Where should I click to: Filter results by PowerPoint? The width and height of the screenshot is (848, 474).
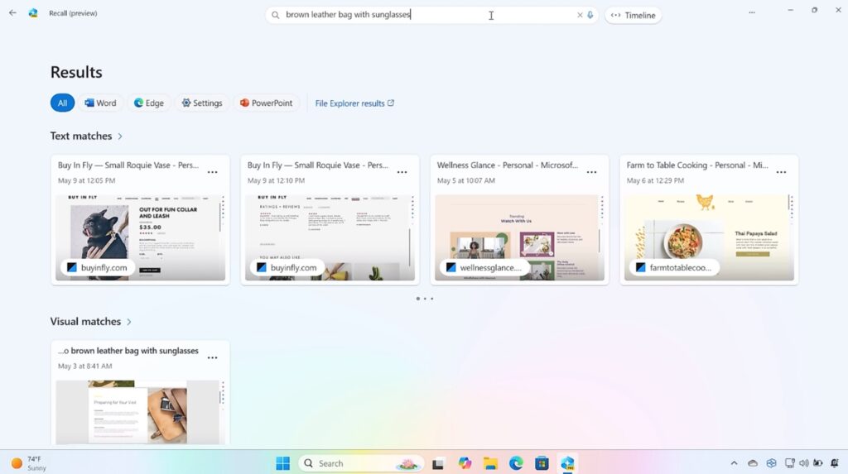[266, 103]
